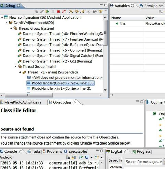Maximize the editor area panel

pos(142,102)
